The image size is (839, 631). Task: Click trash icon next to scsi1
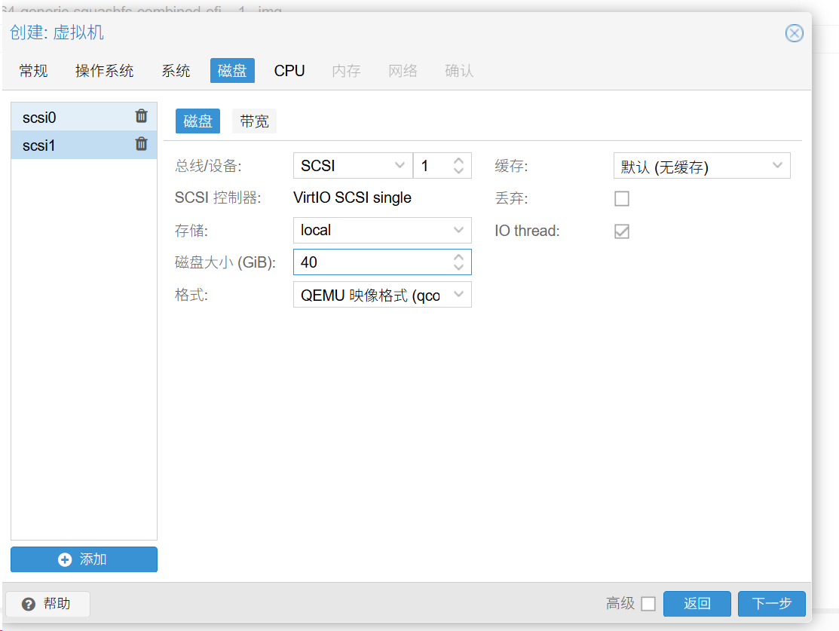tap(141, 144)
